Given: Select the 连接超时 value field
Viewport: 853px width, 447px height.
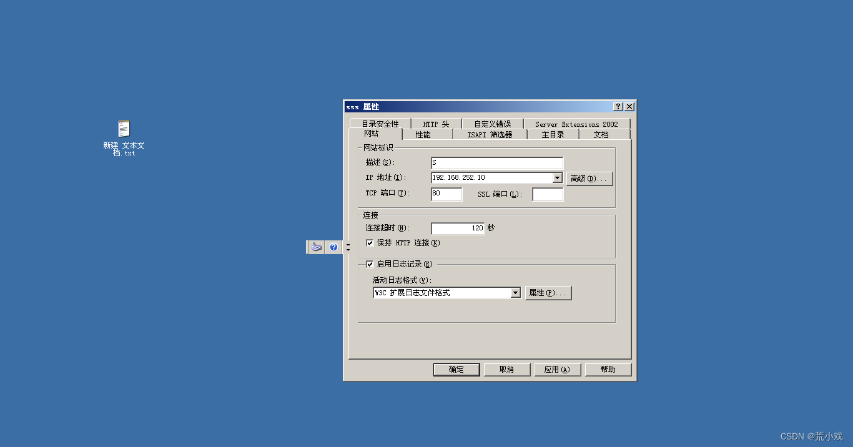Looking at the screenshot, I should pyautogui.click(x=458, y=228).
